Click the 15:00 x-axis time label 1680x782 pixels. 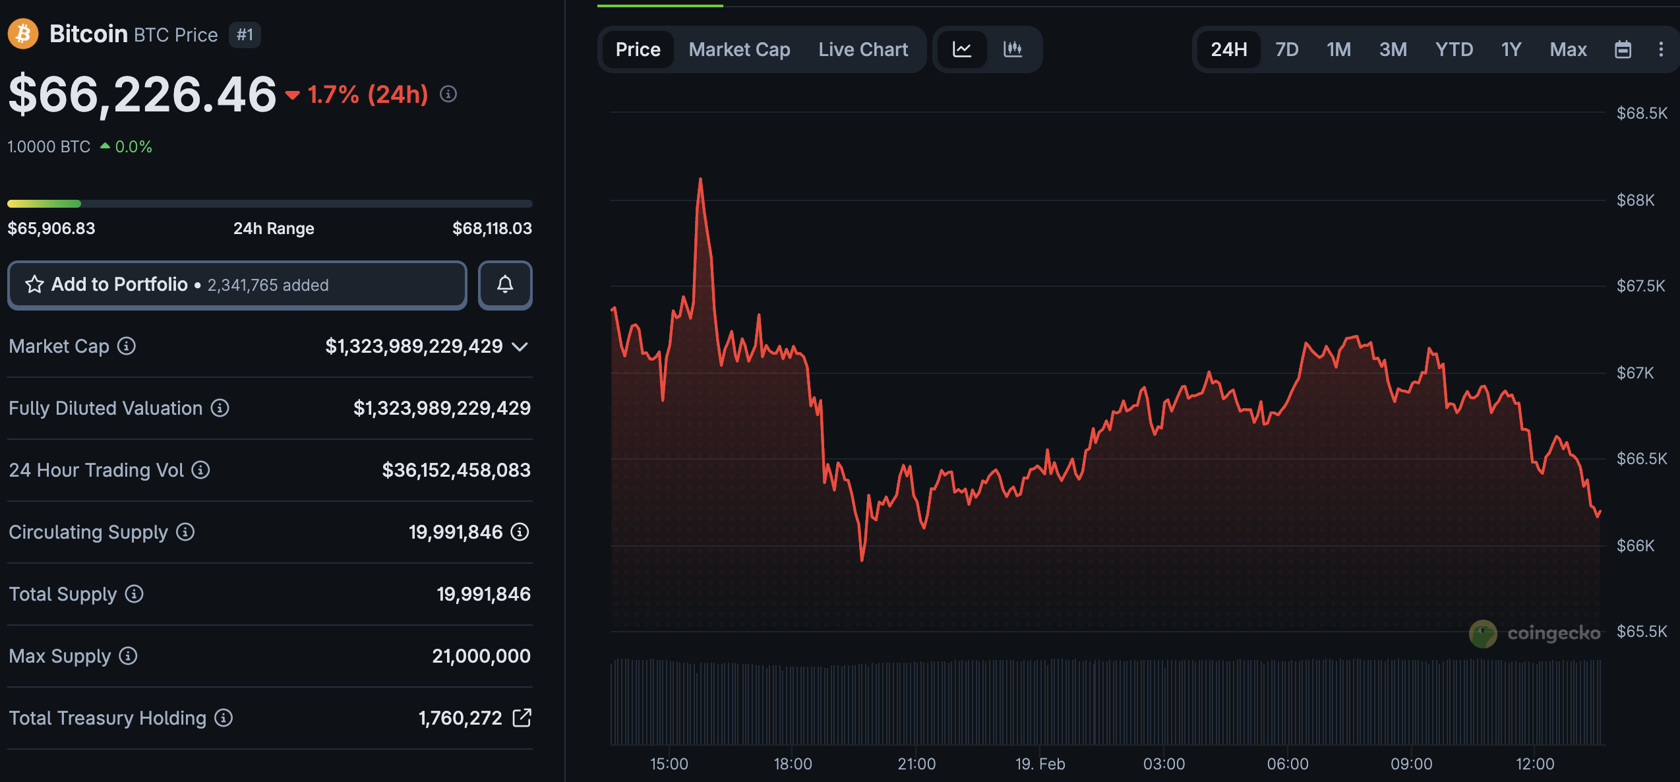click(669, 764)
